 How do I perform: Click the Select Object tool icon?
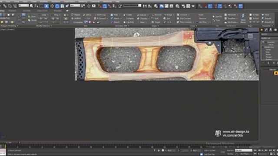tap(32, 6)
